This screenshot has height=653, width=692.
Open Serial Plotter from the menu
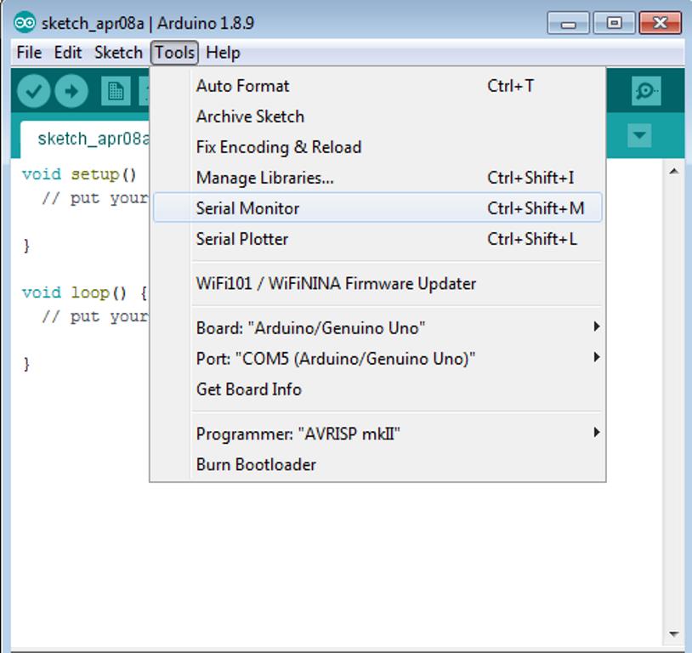377,239
